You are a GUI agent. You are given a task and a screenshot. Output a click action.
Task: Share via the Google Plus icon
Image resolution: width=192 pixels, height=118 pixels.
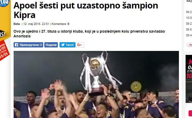[x=79, y=45]
